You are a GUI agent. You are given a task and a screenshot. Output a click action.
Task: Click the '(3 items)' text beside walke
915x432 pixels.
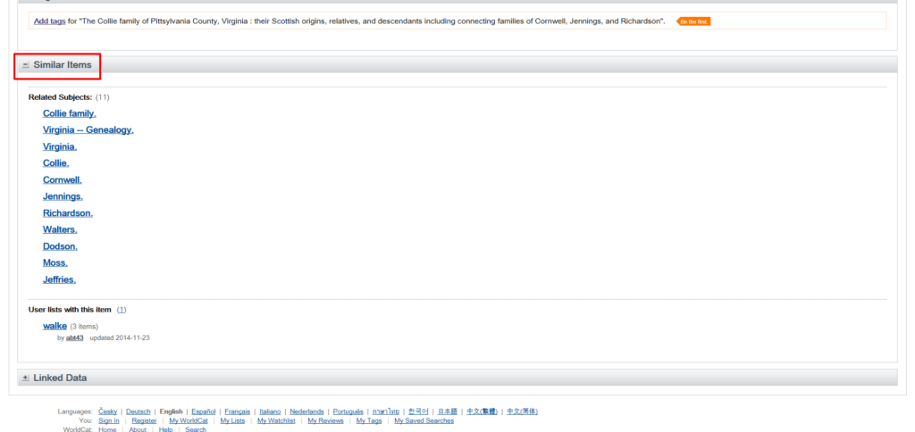coord(84,327)
